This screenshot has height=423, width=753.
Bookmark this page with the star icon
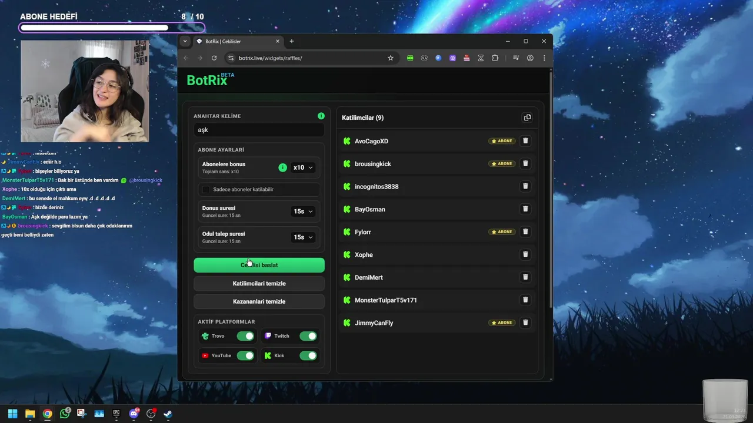click(x=390, y=58)
